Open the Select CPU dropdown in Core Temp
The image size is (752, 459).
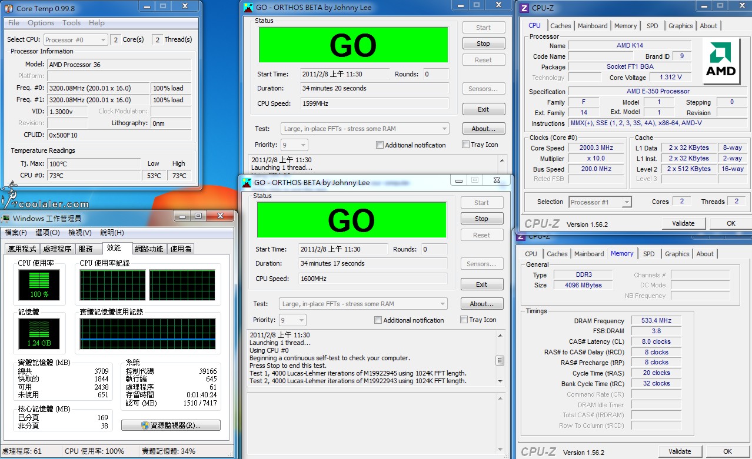tap(75, 40)
